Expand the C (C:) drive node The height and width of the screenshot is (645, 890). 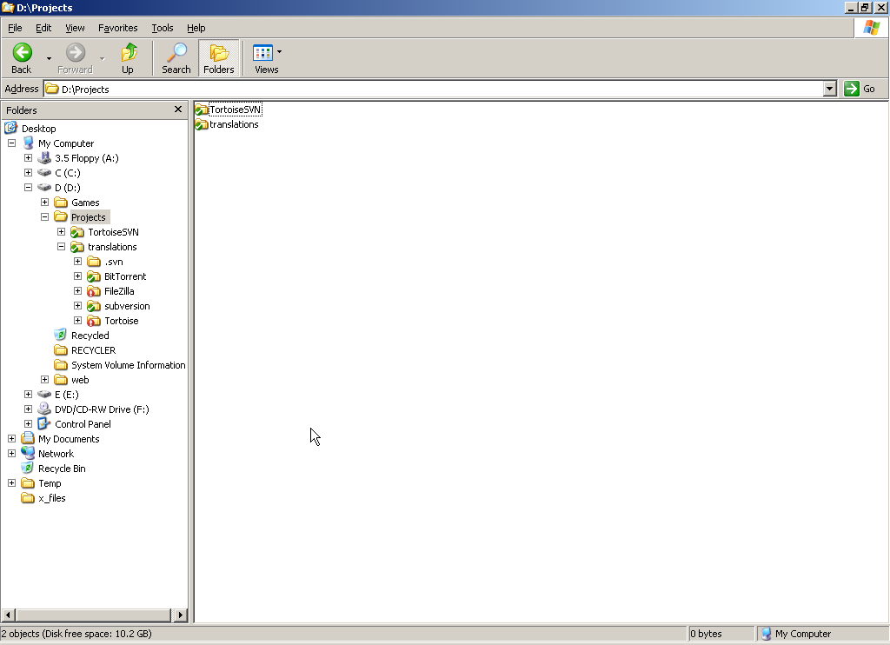pyautogui.click(x=28, y=173)
